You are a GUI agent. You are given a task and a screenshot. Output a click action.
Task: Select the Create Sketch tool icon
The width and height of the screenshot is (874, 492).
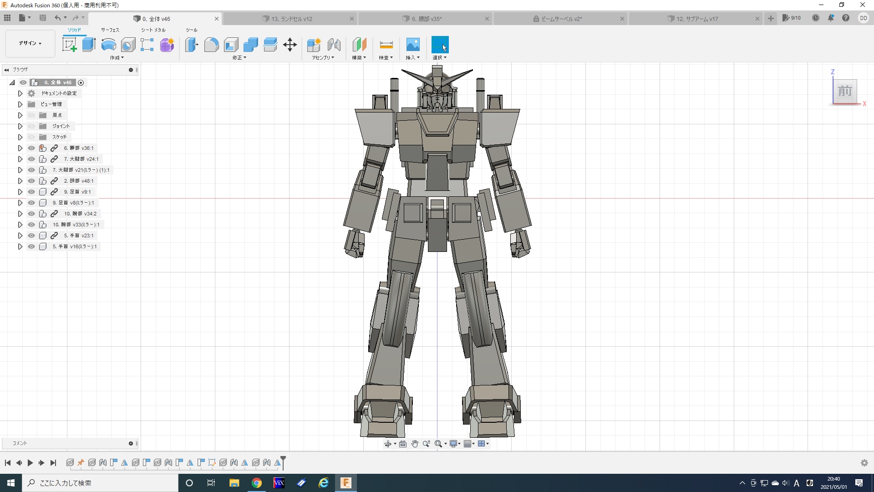click(69, 45)
